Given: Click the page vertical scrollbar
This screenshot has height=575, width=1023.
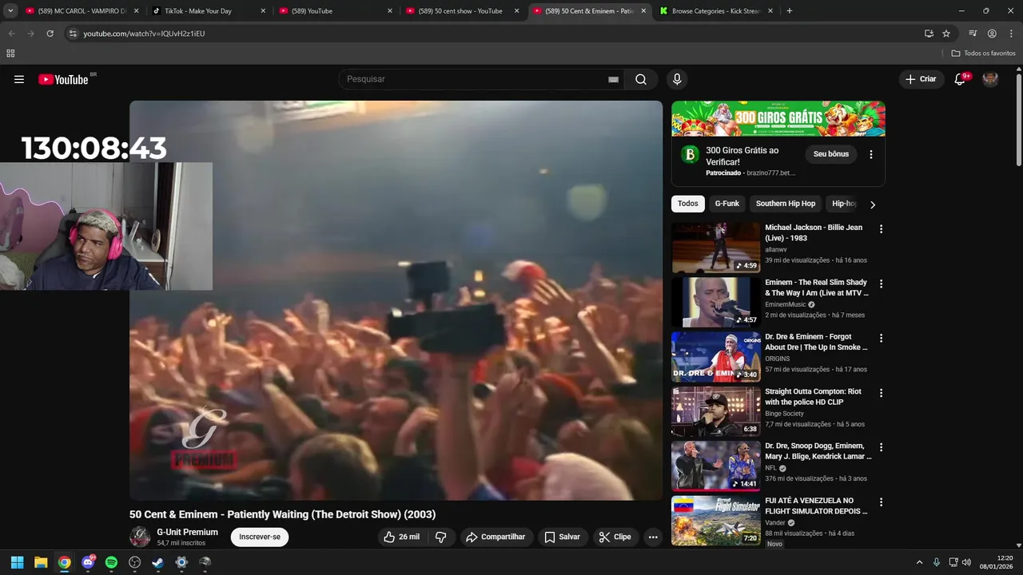Looking at the screenshot, I should click(x=1018, y=118).
